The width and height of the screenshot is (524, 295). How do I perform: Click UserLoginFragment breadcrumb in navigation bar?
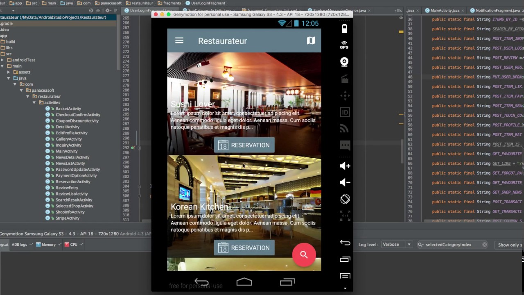click(x=205, y=3)
